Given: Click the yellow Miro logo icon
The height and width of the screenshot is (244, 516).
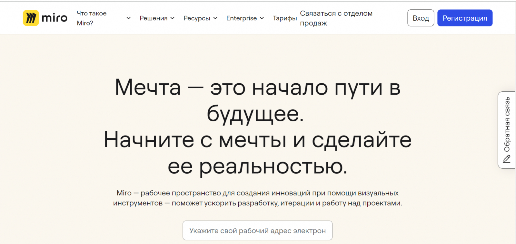Looking at the screenshot, I should pos(31,18).
